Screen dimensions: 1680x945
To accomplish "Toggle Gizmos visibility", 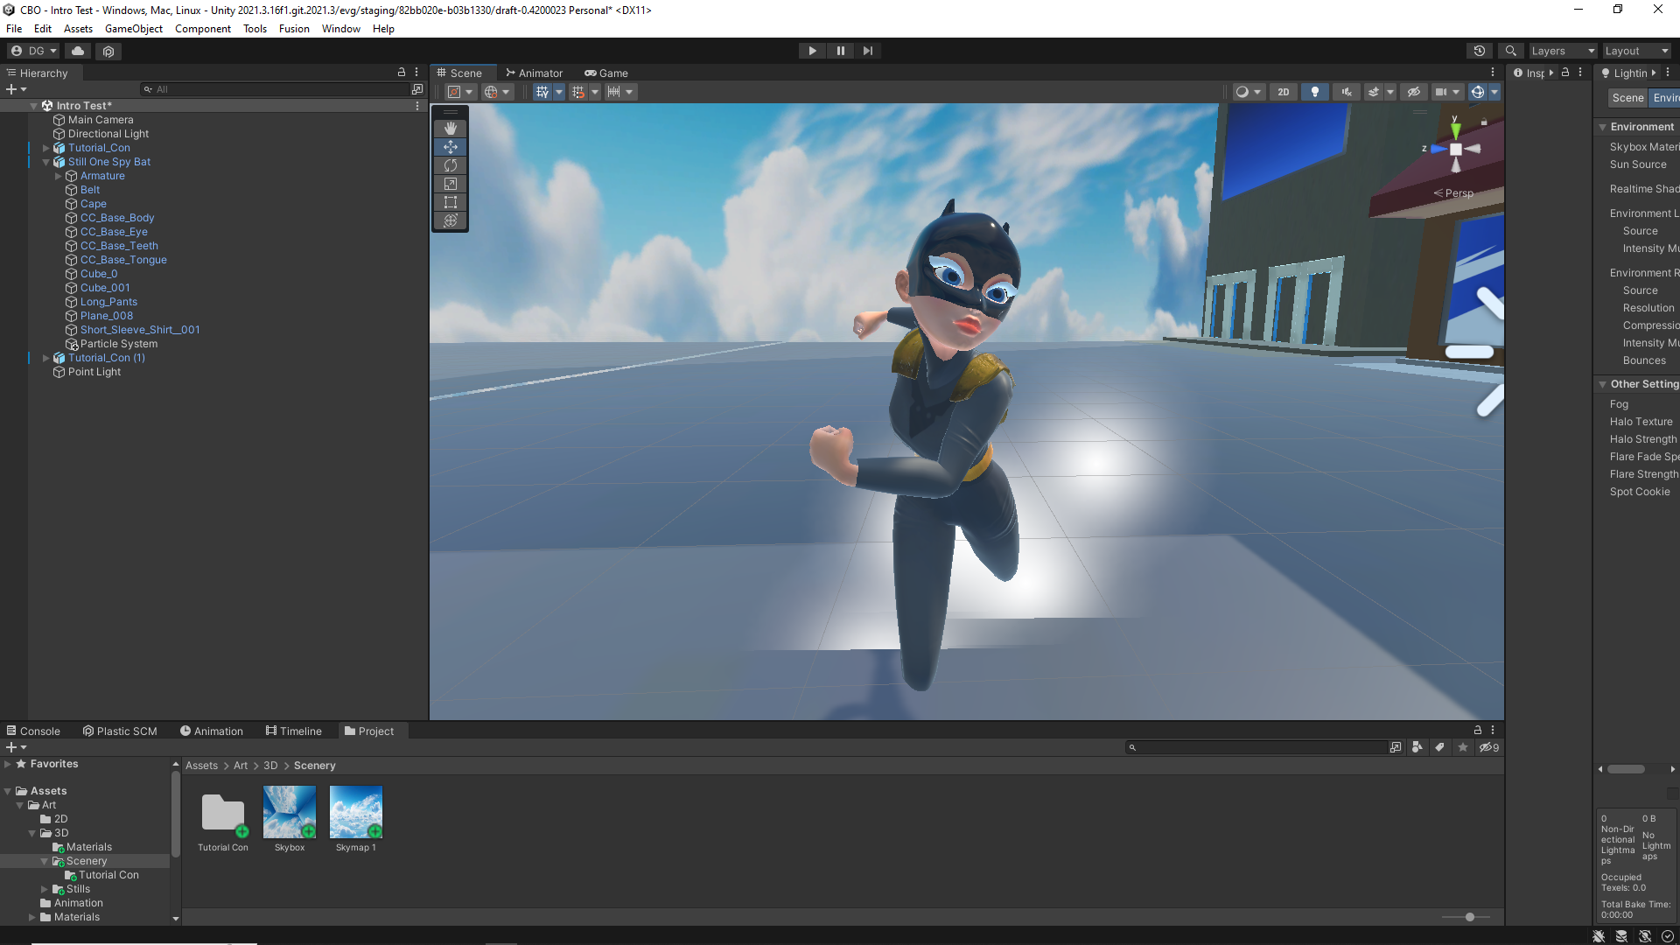I will pyautogui.click(x=1478, y=92).
